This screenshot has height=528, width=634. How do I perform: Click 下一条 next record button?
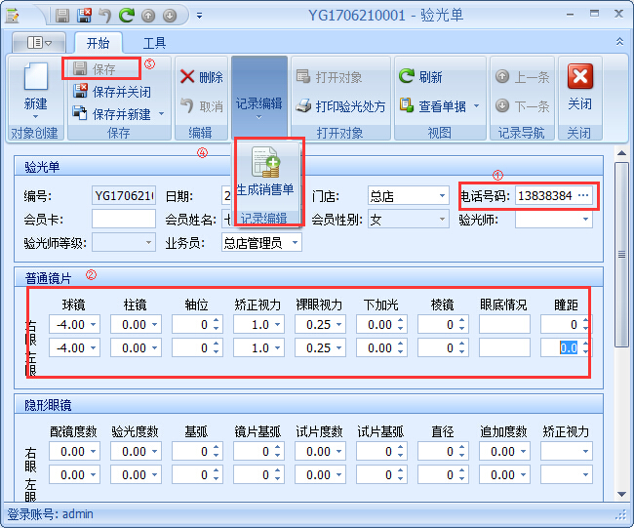522,106
